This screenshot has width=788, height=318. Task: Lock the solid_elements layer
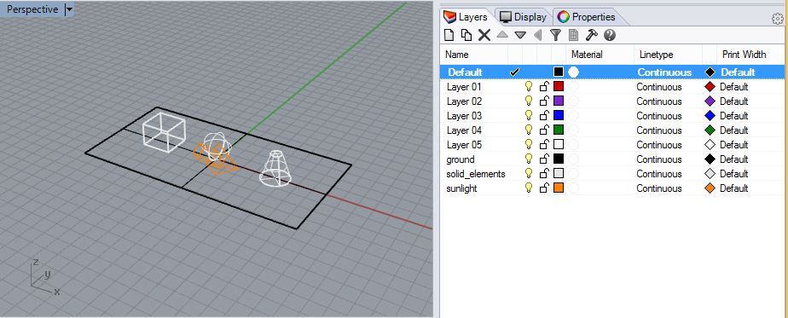[544, 173]
